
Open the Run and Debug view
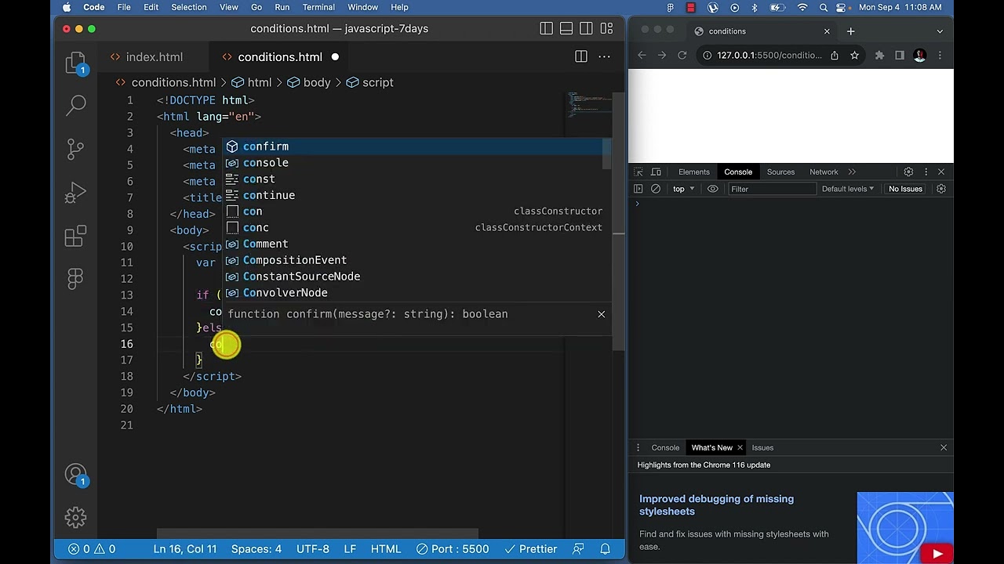[x=76, y=192]
